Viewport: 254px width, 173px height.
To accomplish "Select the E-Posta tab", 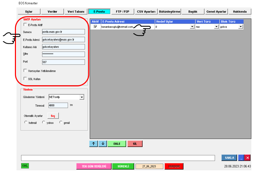I will [99, 12].
